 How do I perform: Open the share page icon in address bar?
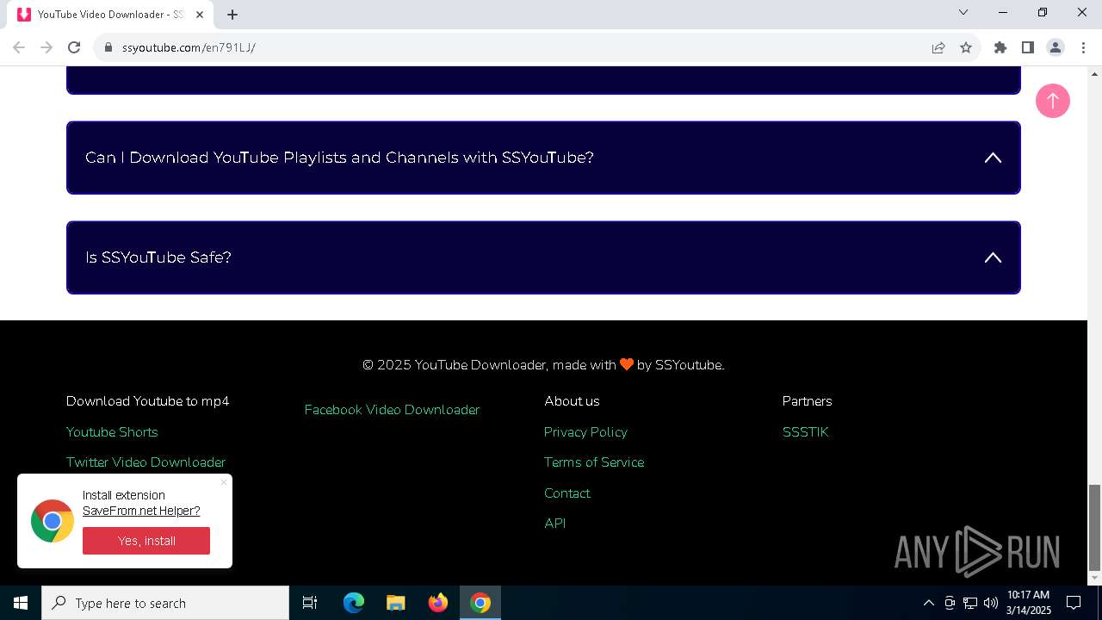click(938, 47)
